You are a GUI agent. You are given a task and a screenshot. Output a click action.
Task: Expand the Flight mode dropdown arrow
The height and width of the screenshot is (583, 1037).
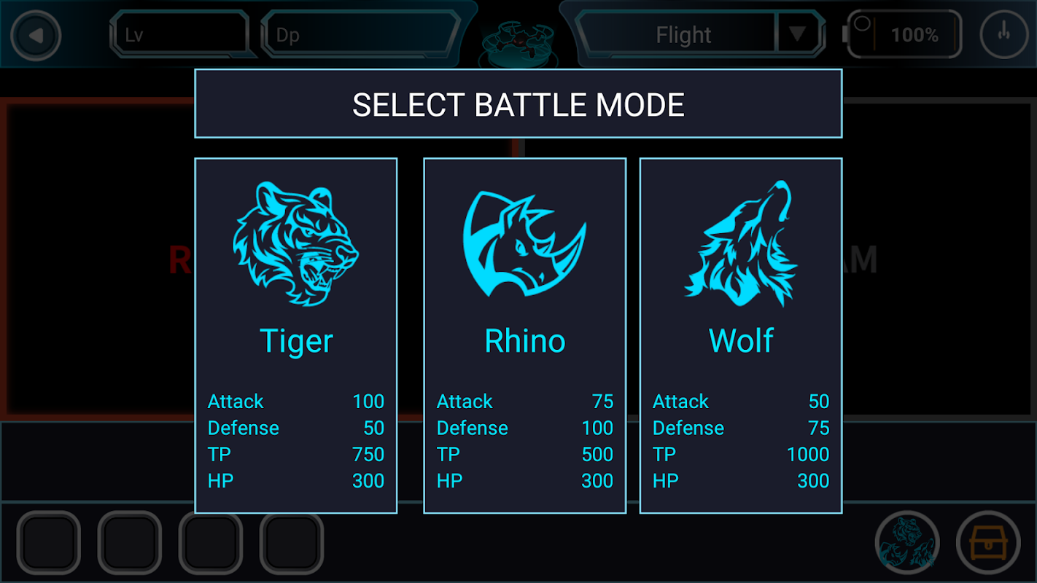click(798, 34)
